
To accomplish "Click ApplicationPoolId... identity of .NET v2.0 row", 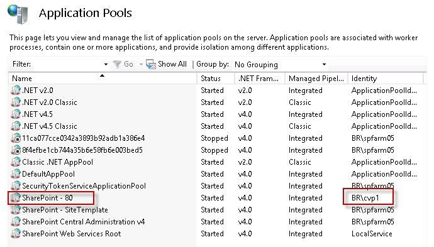I will [384, 91].
